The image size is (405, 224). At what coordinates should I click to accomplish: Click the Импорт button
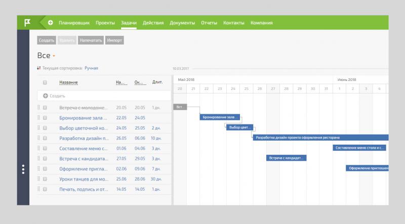114,40
